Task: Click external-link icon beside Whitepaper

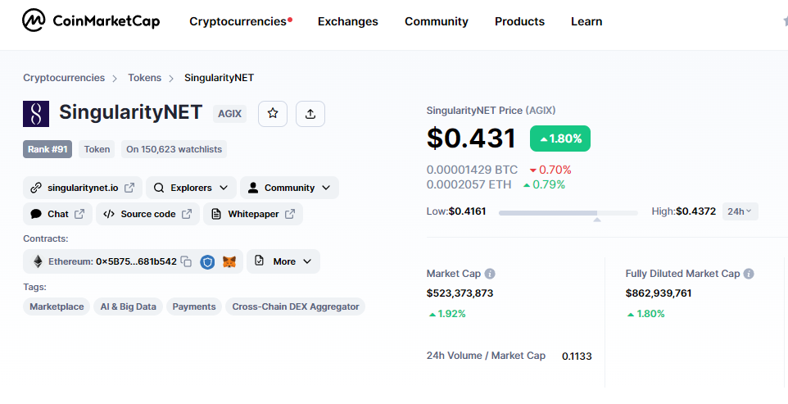Action: tap(290, 214)
